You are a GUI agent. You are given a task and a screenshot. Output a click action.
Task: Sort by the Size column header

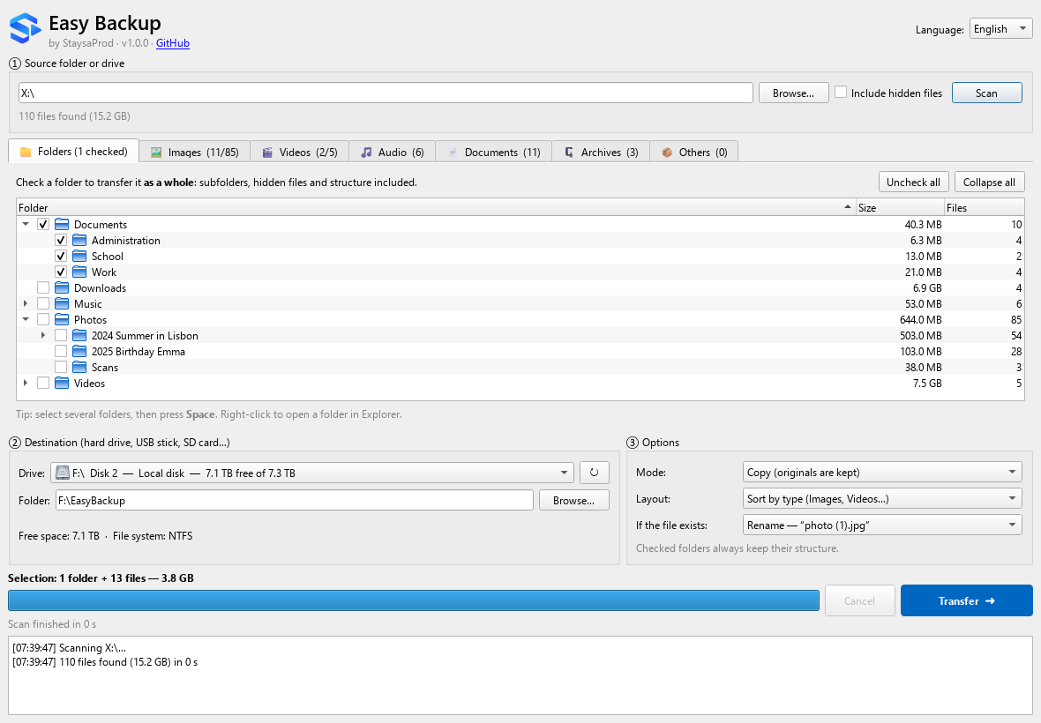click(x=900, y=207)
